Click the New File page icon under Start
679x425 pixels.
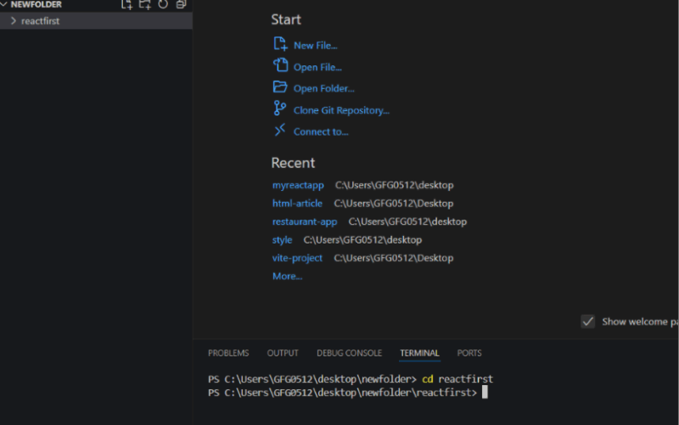pyautogui.click(x=280, y=44)
